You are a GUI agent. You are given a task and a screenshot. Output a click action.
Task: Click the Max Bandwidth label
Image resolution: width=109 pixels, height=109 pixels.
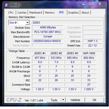[20, 32]
